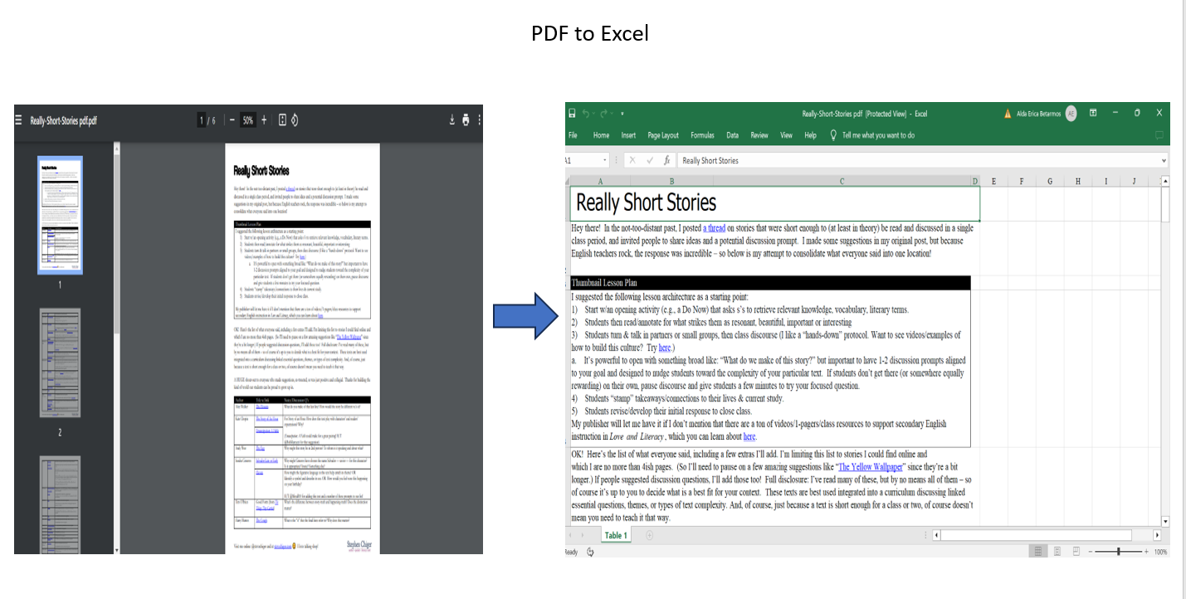
Task: Save the workbook with Excel's save icon
Action: pyautogui.click(x=571, y=113)
